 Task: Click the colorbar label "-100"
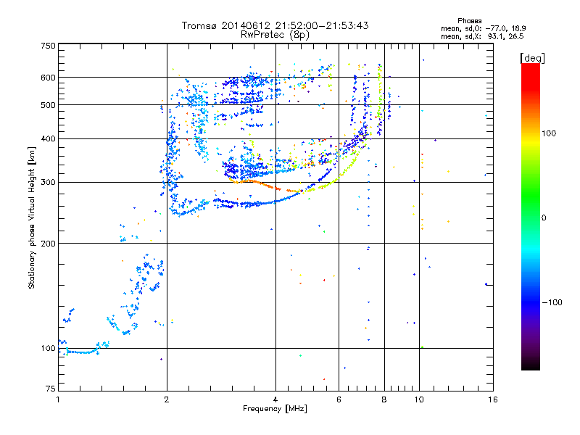(x=552, y=302)
